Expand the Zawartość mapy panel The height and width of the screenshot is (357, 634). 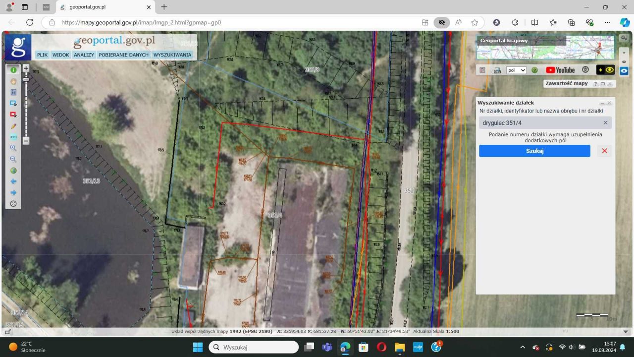click(603, 84)
